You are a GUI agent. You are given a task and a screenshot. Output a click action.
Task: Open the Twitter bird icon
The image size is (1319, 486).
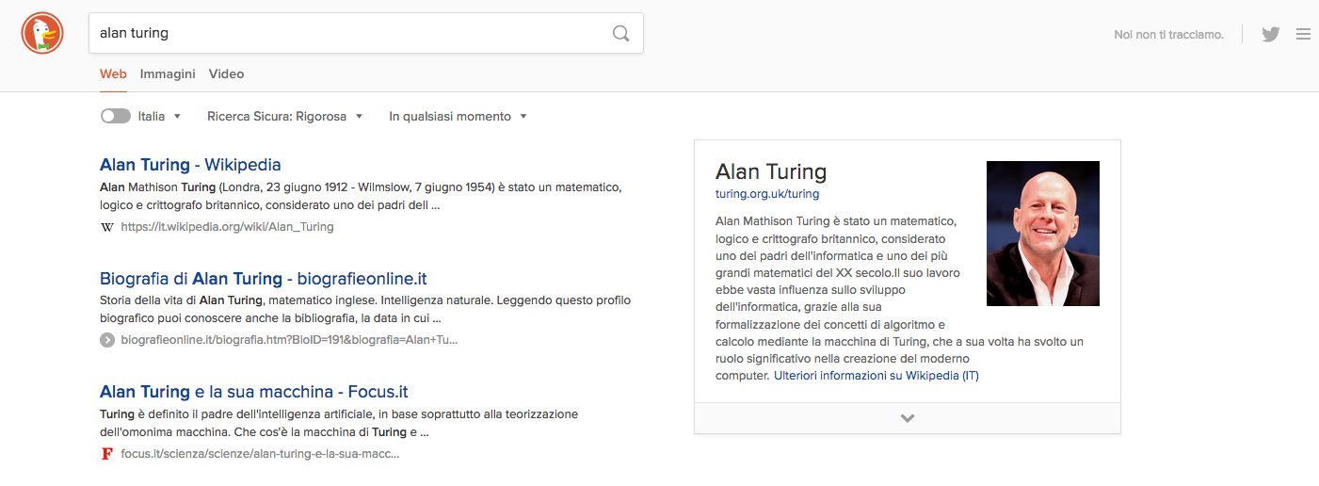[x=1270, y=34]
